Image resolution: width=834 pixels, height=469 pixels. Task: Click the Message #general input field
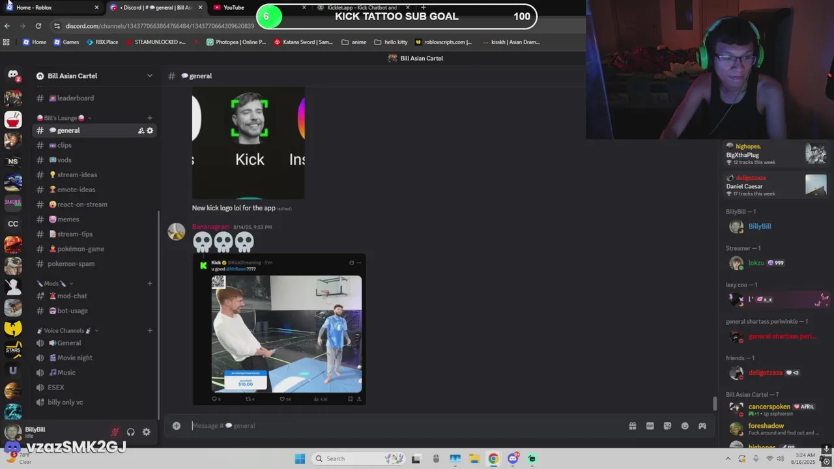pos(404,425)
